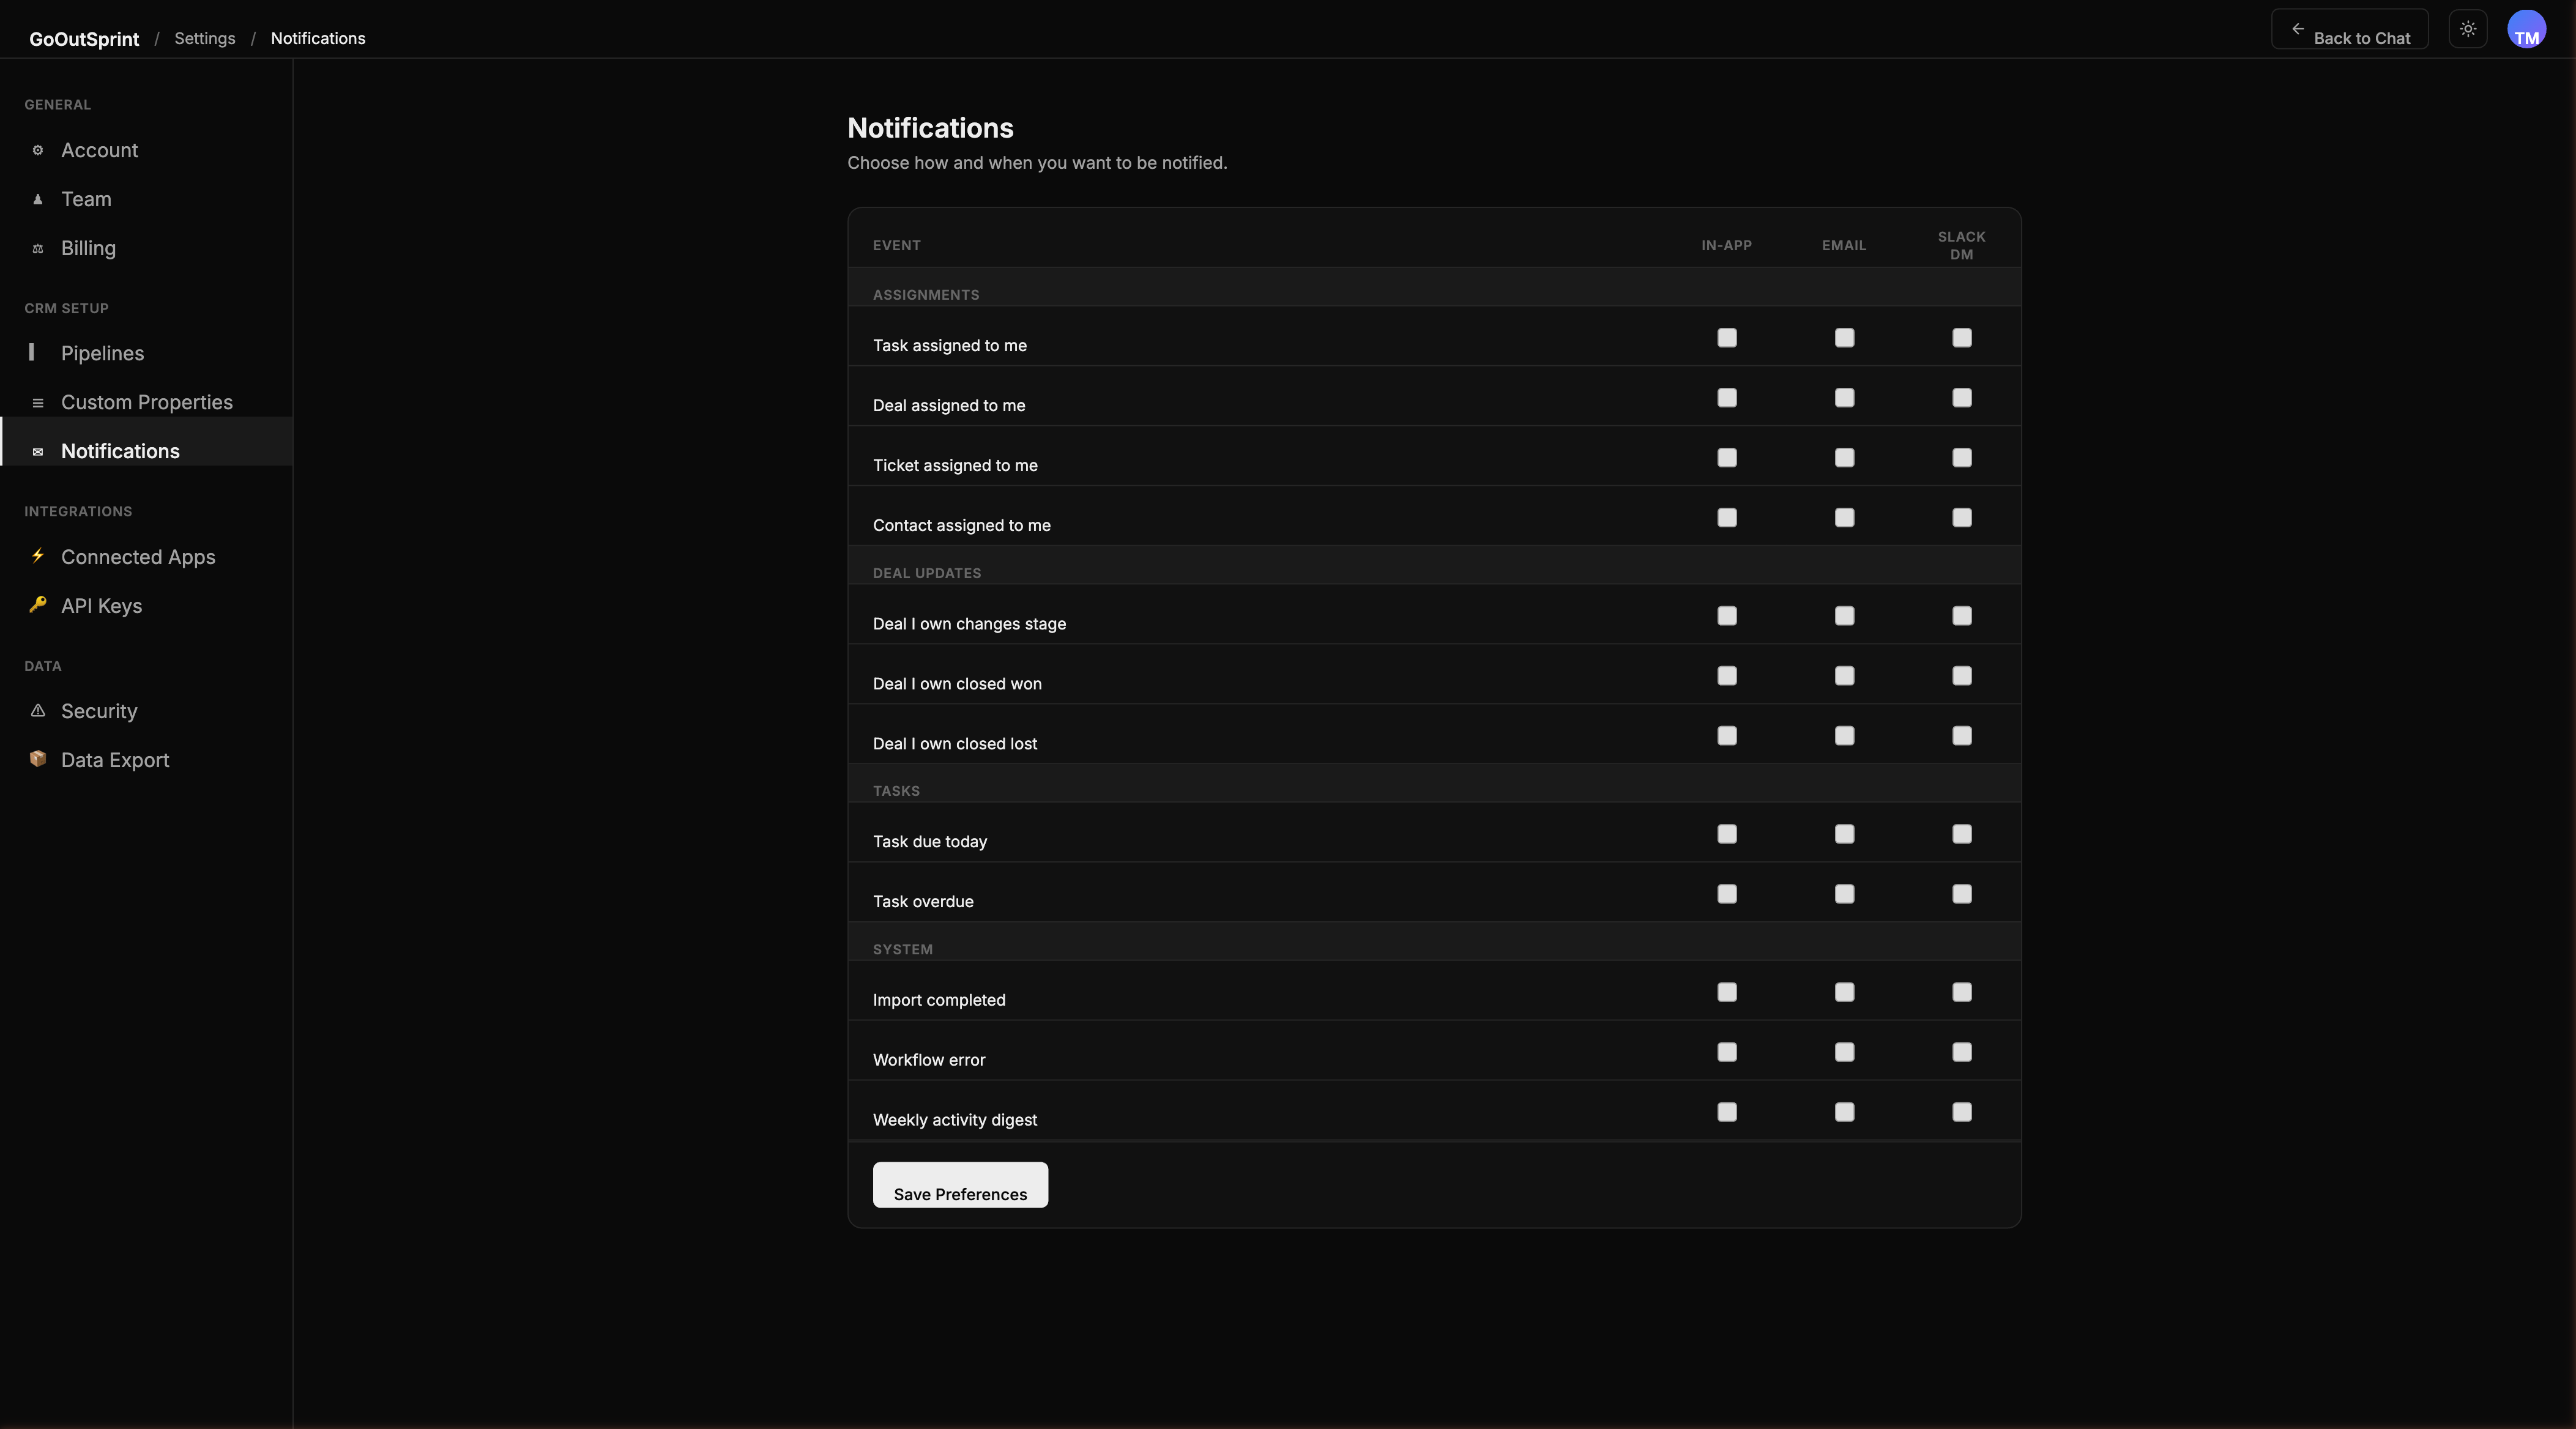Toggle in-app alert for Workflow error
Screen dimensions: 2576x1429
(x=1727, y=1052)
